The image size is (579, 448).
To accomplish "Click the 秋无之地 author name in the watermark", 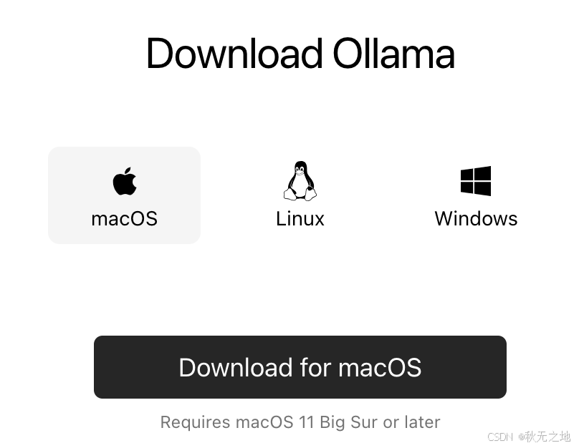I will pyautogui.click(x=548, y=437).
